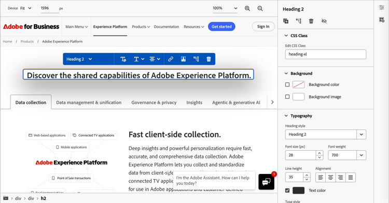Viewport: 389px width, 203px height.
Task: Click the trash icon in heading toolbar
Action: pyautogui.click(x=209, y=59)
